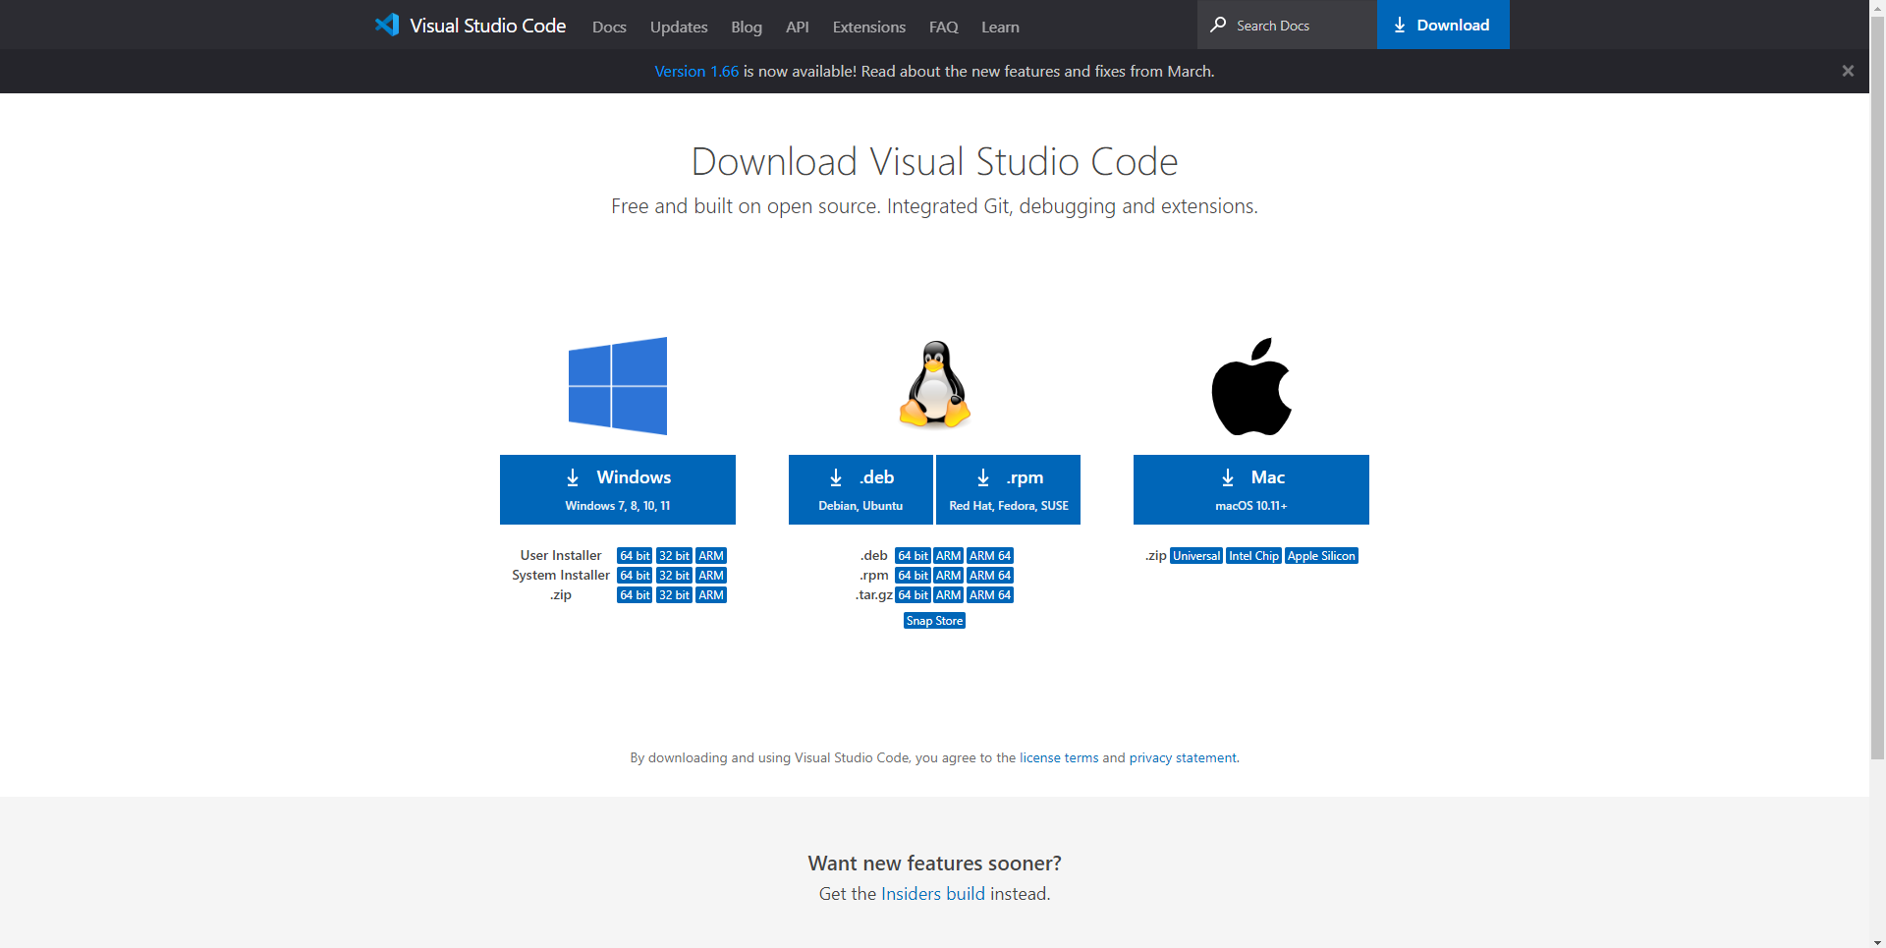The image size is (1886, 948).
Task: Open the Snap Store link
Action: tap(934, 621)
